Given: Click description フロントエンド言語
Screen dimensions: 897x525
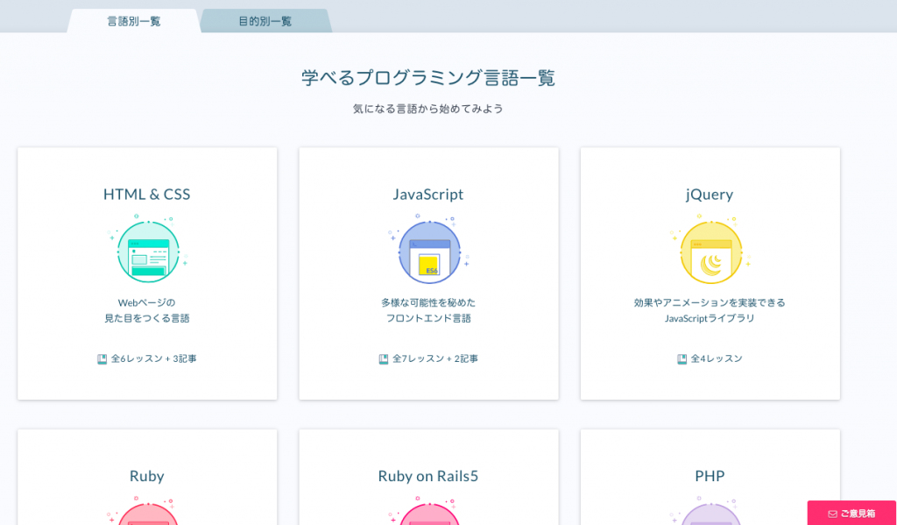Looking at the screenshot, I should point(428,318).
